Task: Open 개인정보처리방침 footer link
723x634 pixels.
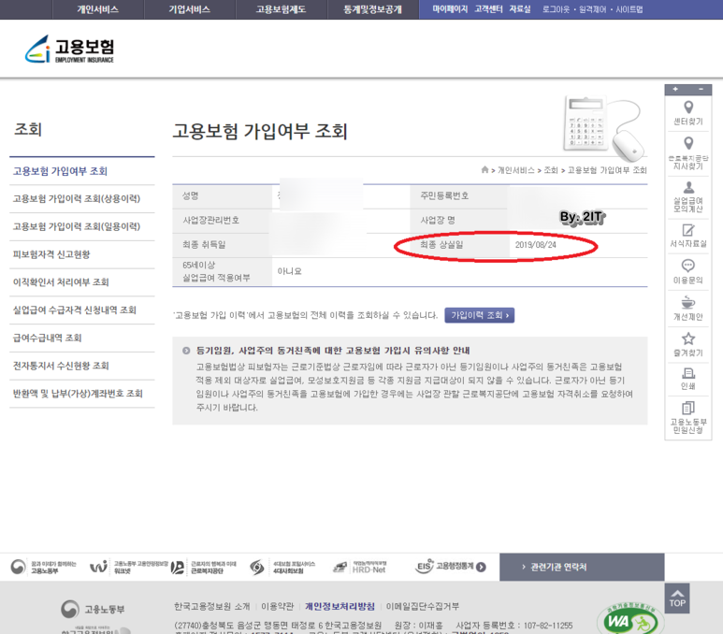Action: pos(340,606)
